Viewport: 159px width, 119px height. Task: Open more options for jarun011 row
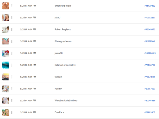coord(12,53)
